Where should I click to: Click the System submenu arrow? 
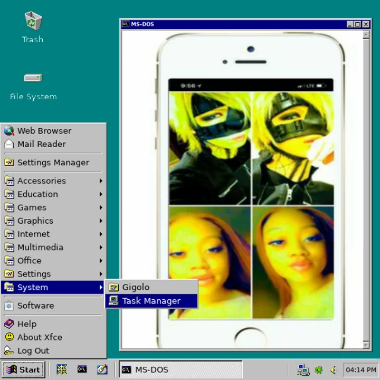coord(101,288)
